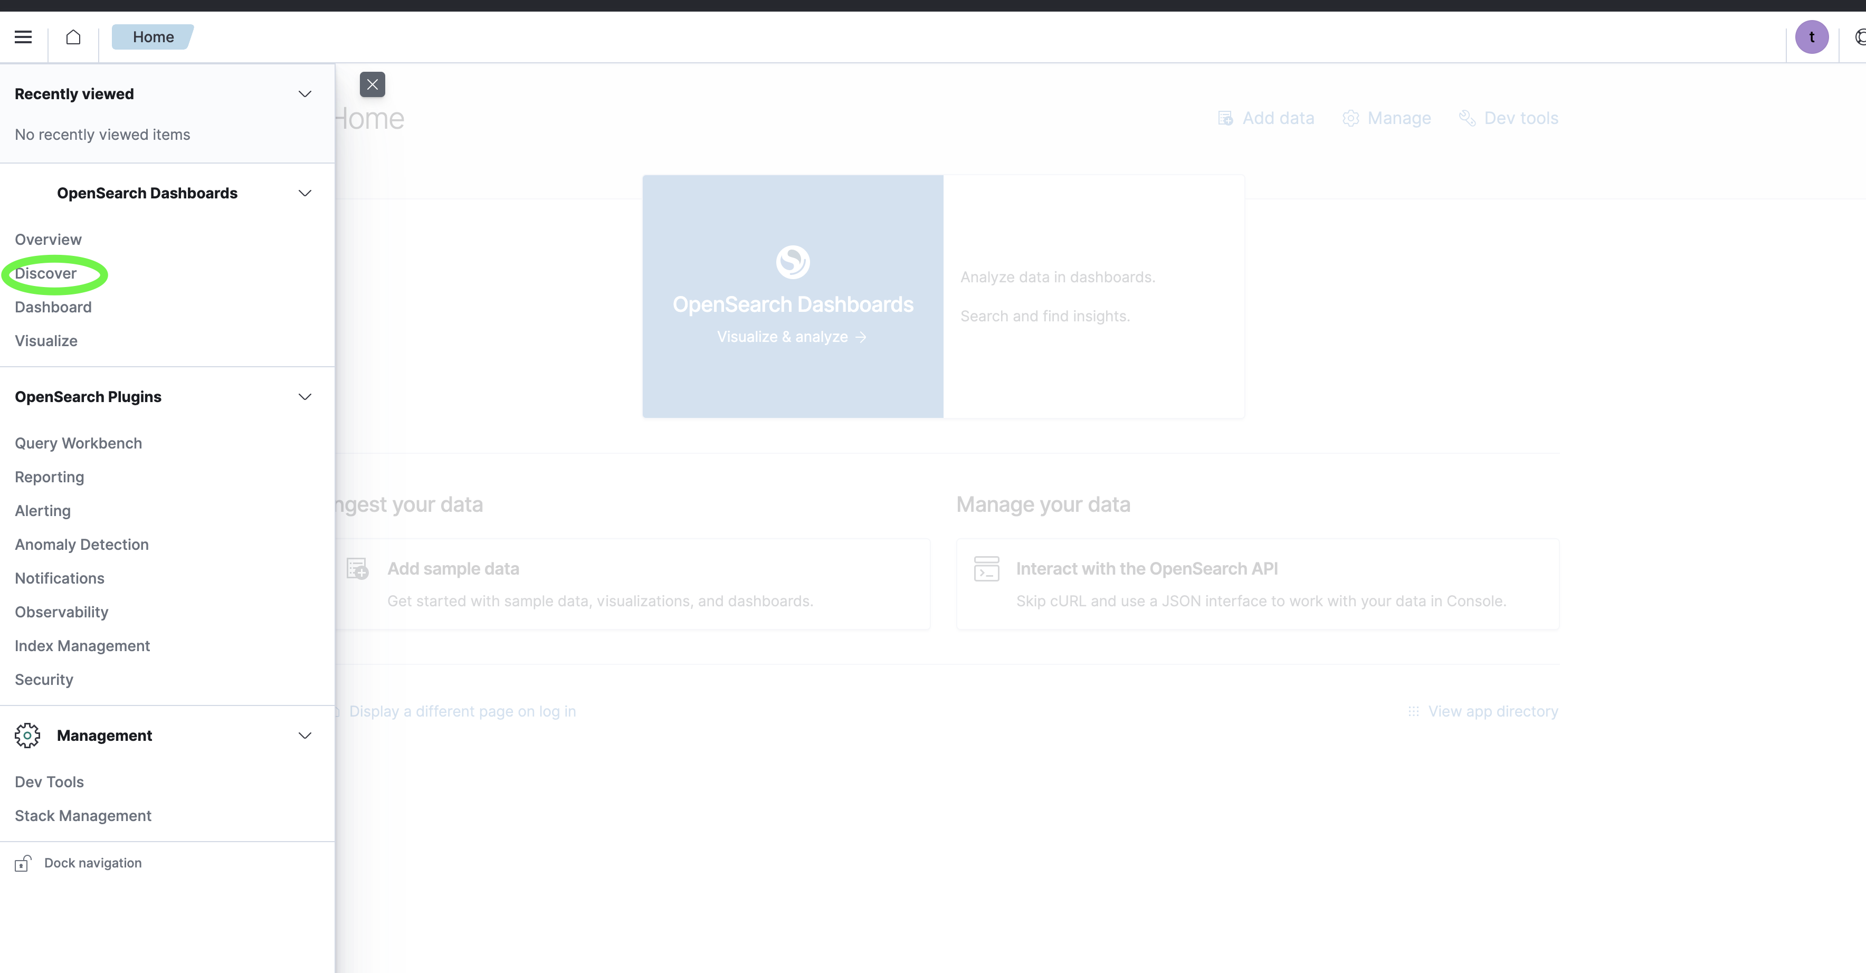Go to Anomaly Detection
Image resolution: width=1866 pixels, height=973 pixels.
82,545
